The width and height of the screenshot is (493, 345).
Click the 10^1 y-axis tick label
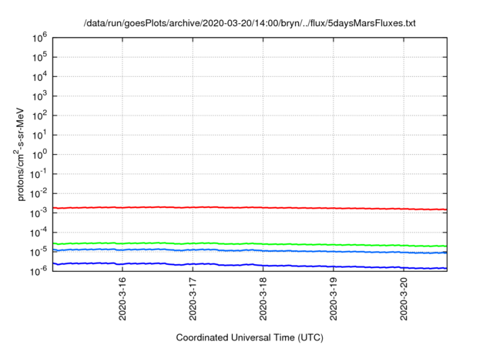[x=39, y=135]
